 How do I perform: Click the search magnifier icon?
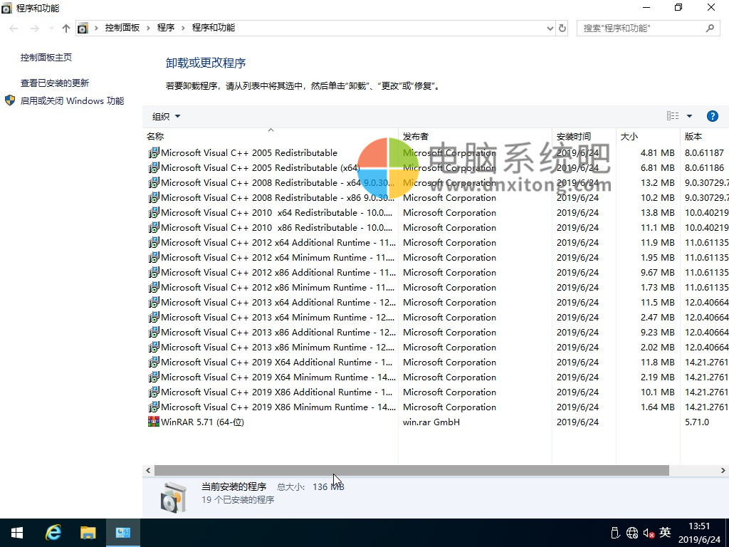[x=710, y=28]
